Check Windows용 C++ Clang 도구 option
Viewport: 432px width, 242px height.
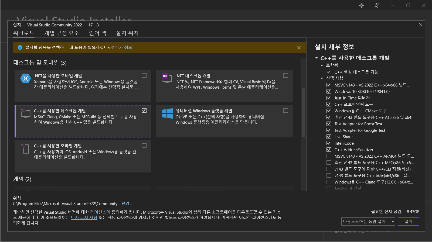(329, 182)
